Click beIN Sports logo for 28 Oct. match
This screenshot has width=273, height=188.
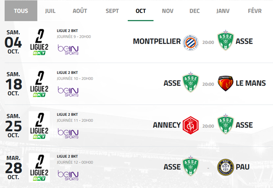(68, 175)
